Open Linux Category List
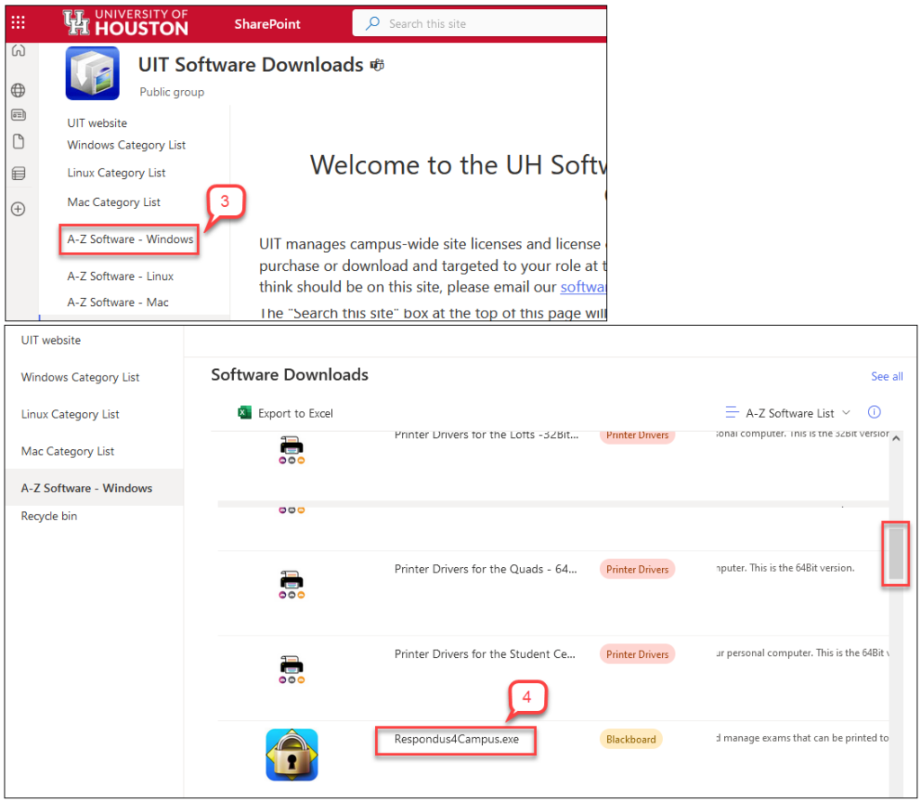 [x=69, y=414]
